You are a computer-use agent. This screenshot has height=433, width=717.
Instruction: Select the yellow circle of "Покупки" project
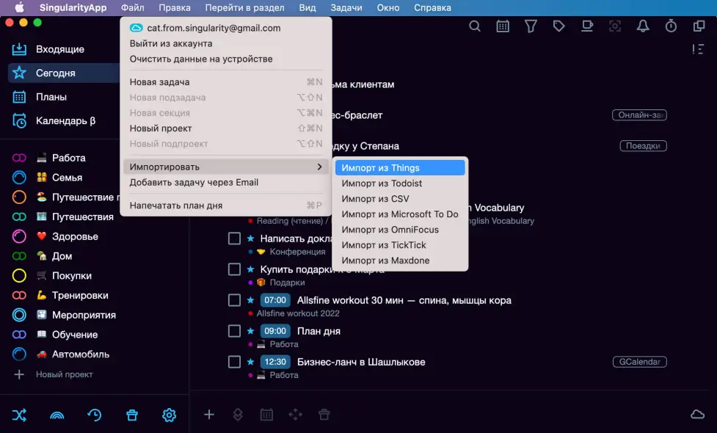(x=19, y=276)
